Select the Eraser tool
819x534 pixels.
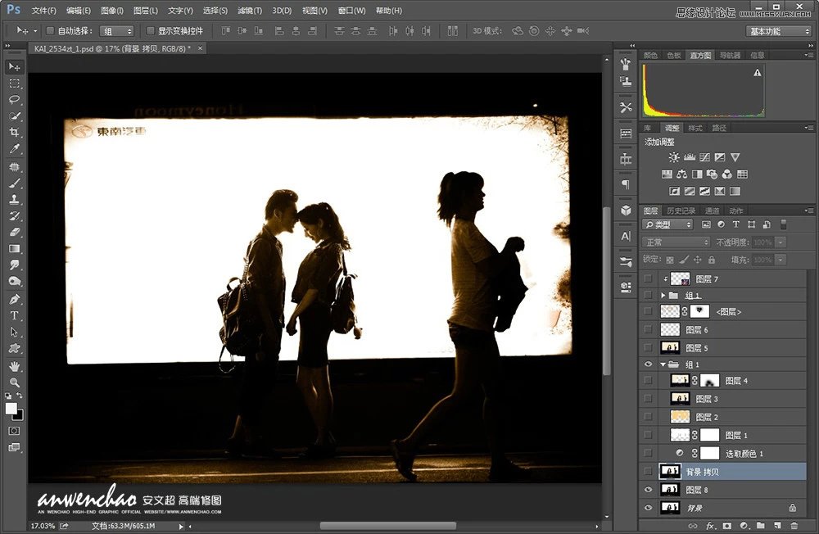(14, 232)
